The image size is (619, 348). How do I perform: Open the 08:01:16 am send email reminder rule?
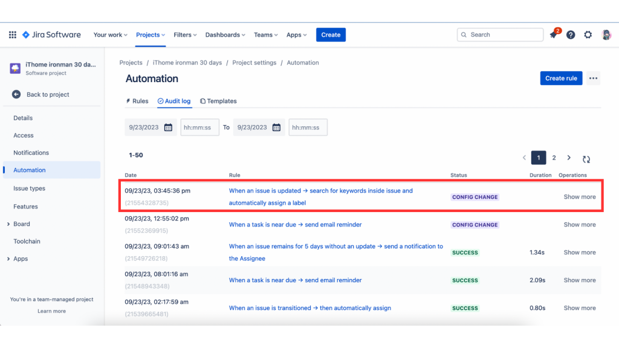(x=295, y=280)
